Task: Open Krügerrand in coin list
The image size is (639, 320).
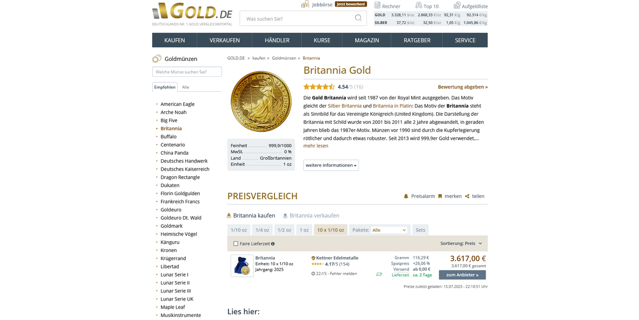Action: 173,259
